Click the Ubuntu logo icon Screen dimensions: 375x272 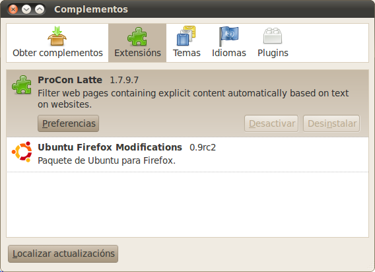[22, 152]
